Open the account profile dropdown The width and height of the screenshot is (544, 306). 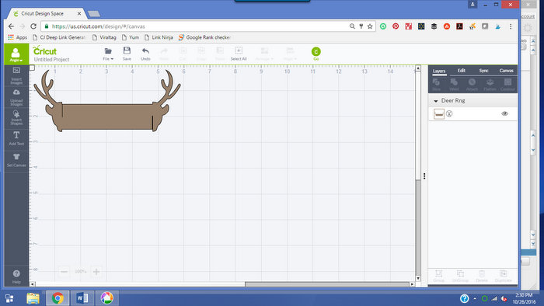[x=16, y=54]
